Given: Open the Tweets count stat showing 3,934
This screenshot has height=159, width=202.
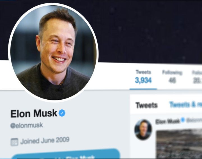Looking at the screenshot, I should pyautogui.click(x=143, y=77).
